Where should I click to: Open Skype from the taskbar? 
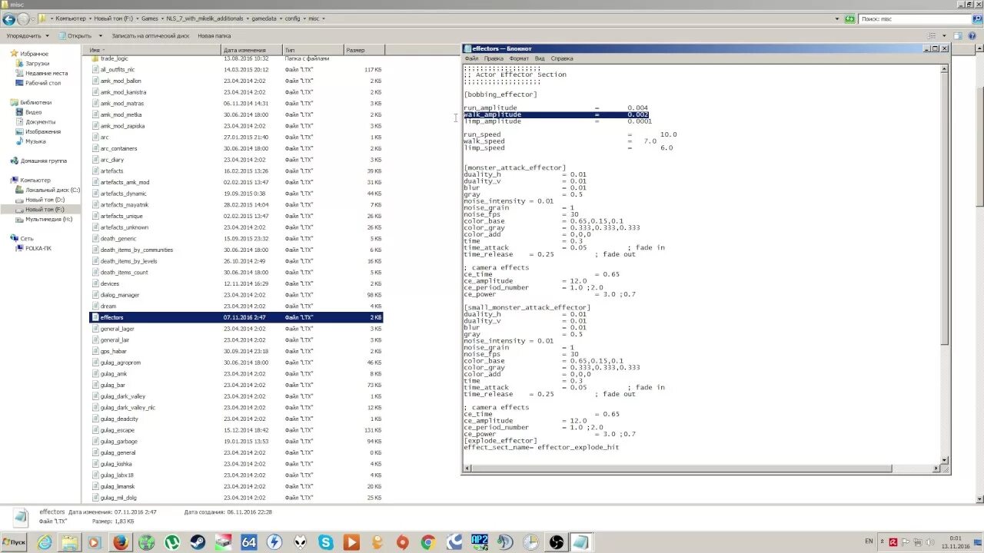click(326, 542)
